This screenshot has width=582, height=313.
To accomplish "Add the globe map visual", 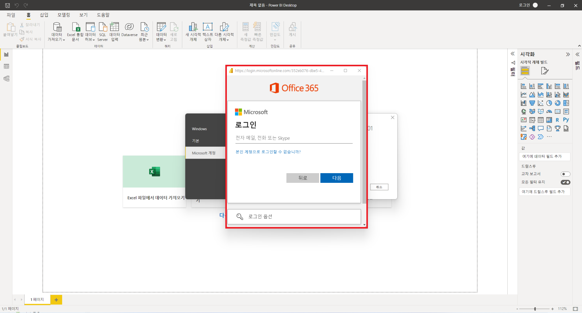I will 523,112.
